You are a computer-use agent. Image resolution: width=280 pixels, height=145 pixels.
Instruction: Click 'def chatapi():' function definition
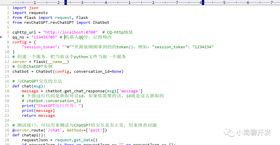[29, 135]
